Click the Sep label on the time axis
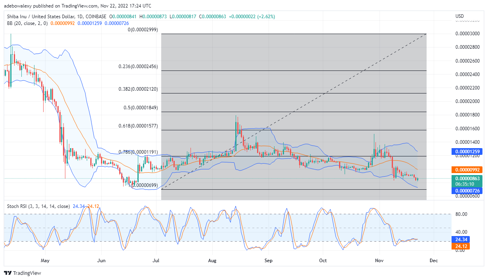 tap(269, 261)
